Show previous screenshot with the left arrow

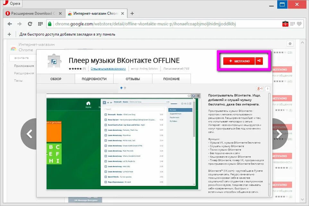(29, 134)
